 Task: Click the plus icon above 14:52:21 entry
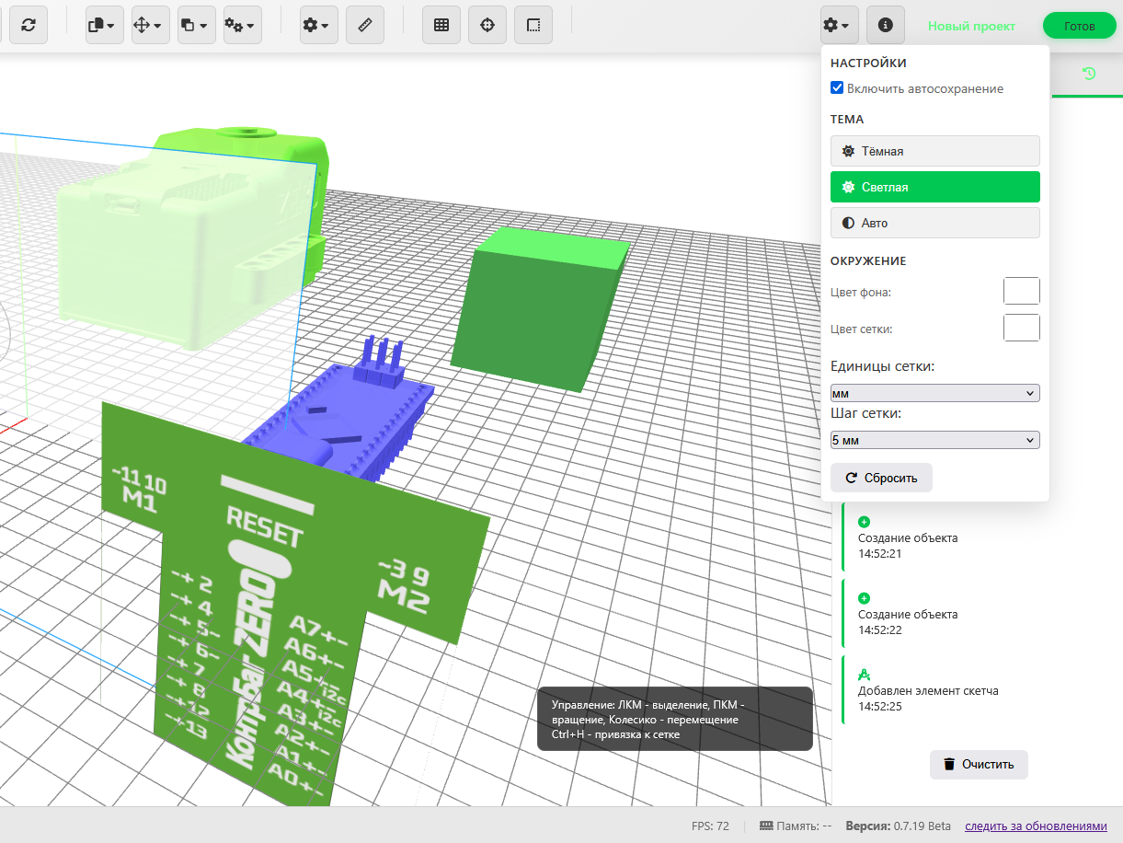point(864,522)
